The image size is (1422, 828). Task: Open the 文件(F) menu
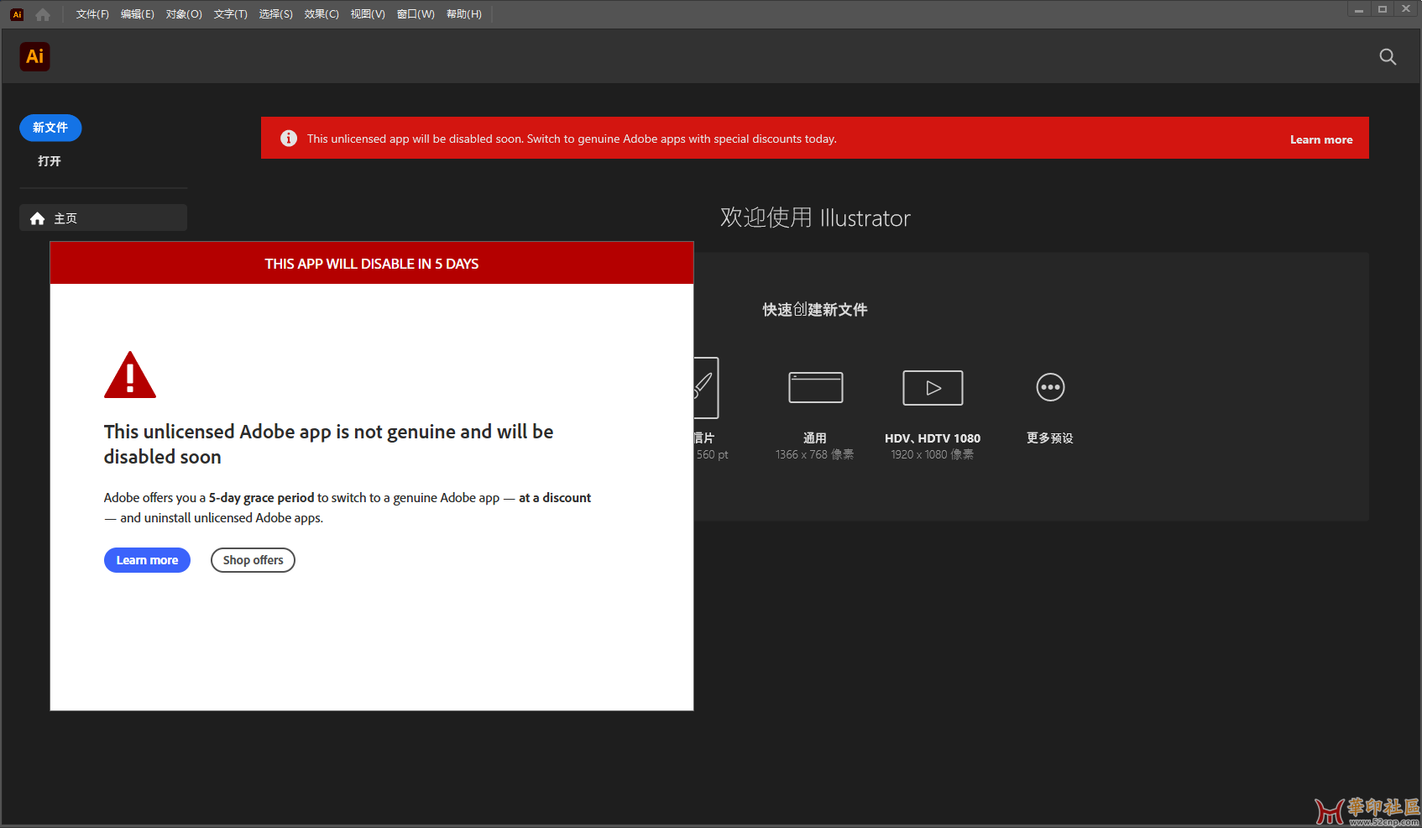92,14
